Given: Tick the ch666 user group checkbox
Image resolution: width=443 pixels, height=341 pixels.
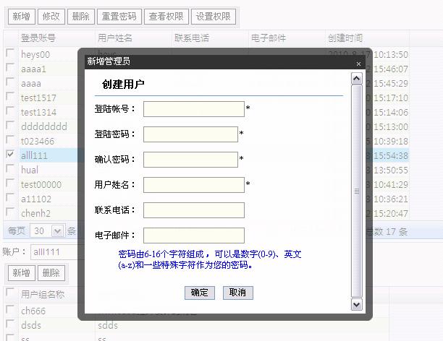Looking at the screenshot, I should pos(10,310).
